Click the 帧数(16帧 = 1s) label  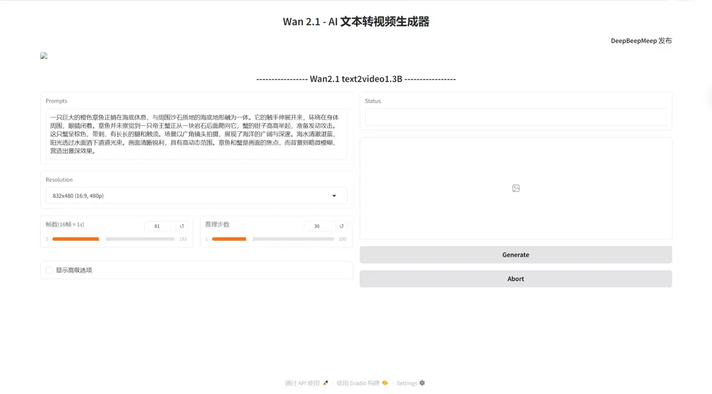tap(65, 224)
